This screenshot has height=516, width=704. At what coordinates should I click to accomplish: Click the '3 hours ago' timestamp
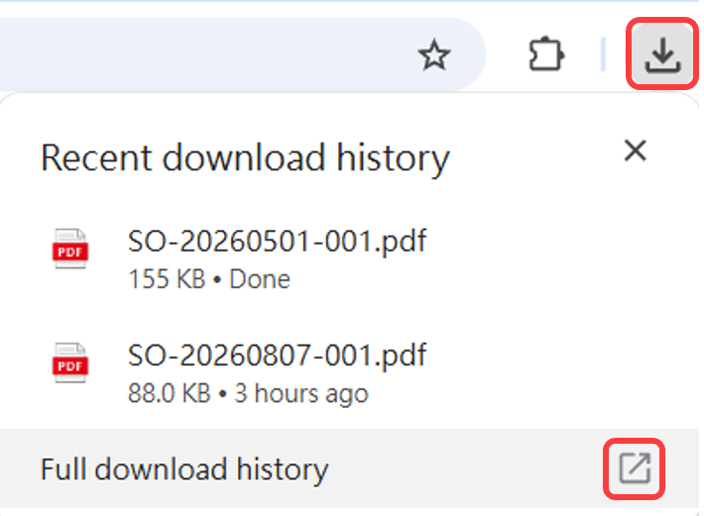(301, 393)
